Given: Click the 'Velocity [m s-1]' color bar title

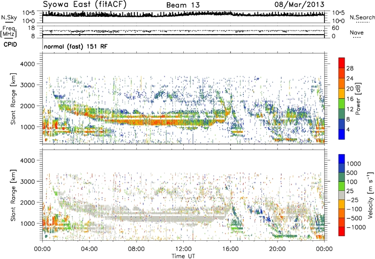Looking at the screenshot, I should click(370, 195).
